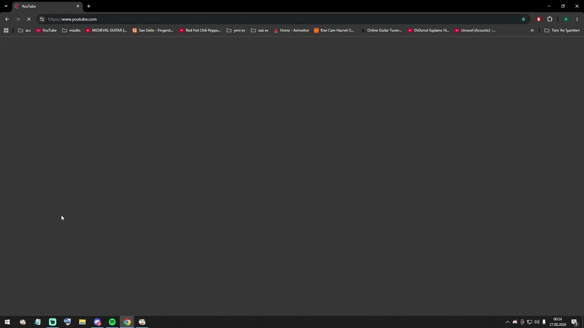Open the Tüm Yer İşaretleri folder
Viewport: 584px width, 328px height.
562,31
